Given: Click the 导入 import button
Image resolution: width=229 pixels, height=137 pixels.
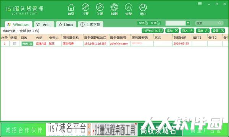Looking at the screenshot, I should tap(187, 31).
